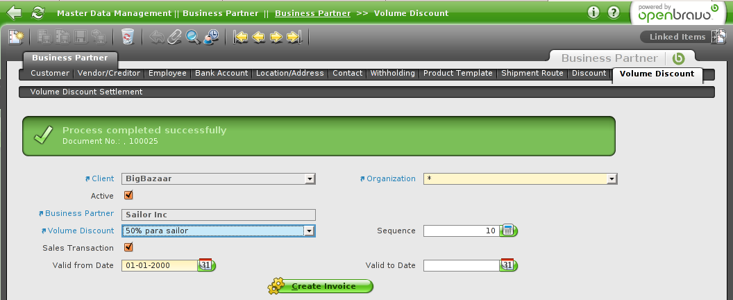Click the Save and New toolbar icon

(x=62, y=37)
